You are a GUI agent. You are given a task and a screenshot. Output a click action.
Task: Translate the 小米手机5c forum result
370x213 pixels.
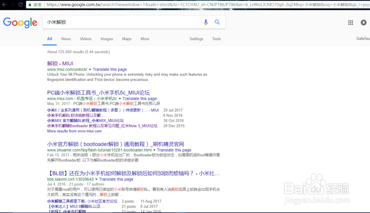[139, 99]
